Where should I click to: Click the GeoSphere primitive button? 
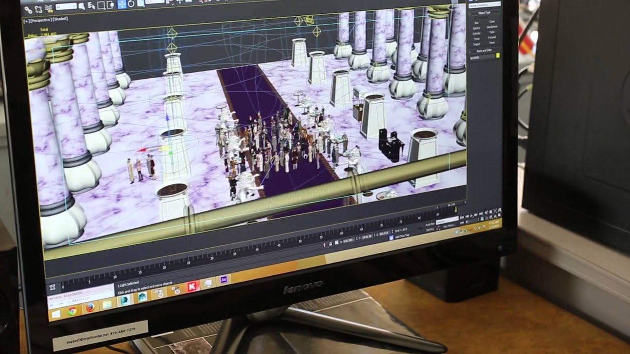(x=492, y=27)
